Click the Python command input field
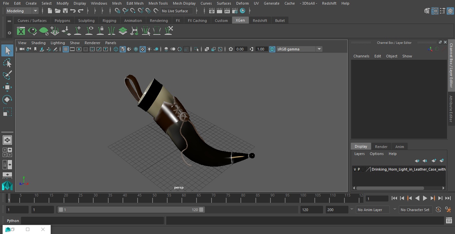 [x=92, y=221]
